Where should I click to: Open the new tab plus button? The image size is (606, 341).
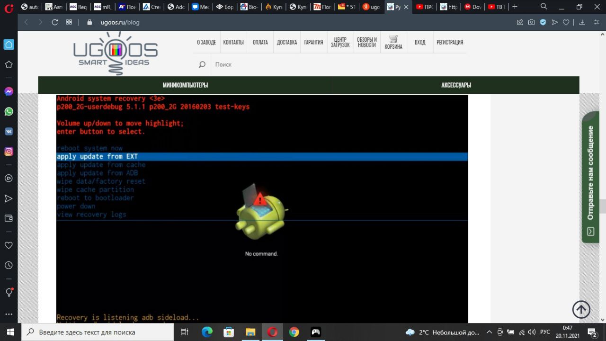pyautogui.click(x=515, y=7)
